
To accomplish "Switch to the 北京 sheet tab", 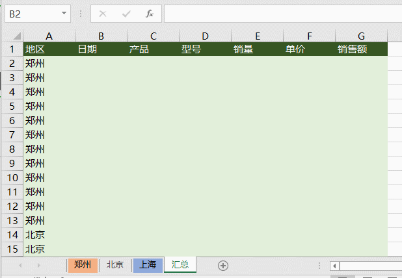I will tap(115, 265).
